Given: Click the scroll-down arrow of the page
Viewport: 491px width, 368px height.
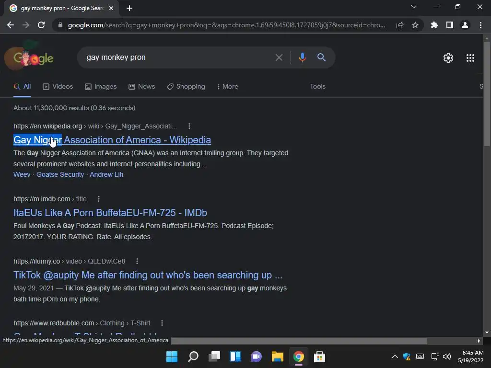Looking at the screenshot, I should [487, 333].
